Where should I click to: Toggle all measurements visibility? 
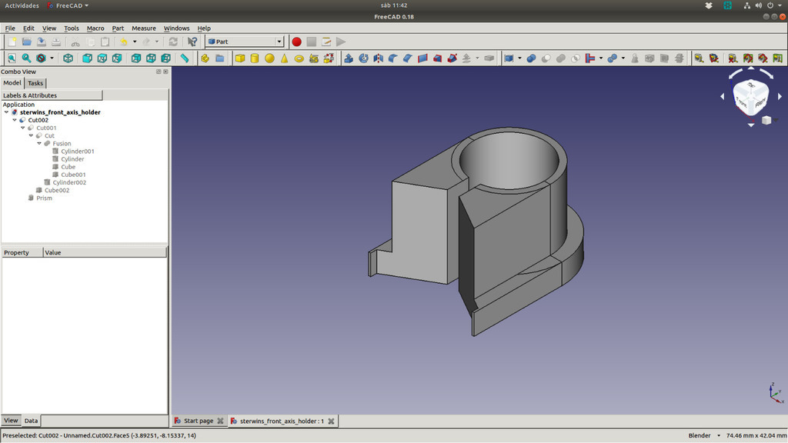[748, 58]
